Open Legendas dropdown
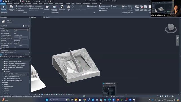Screen dimensions: 181x102 [103, 11]
